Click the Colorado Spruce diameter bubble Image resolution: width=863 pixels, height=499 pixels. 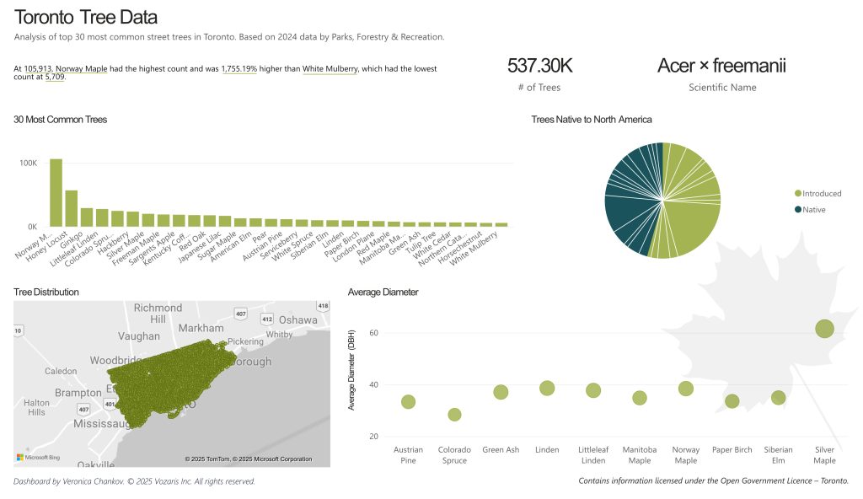[454, 415]
